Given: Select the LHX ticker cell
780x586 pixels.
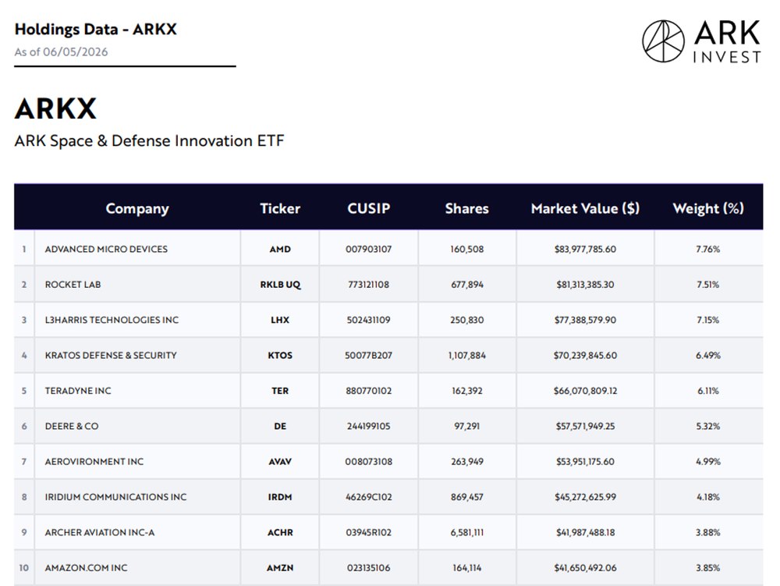Looking at the screenshot, I should coord(280,320).
